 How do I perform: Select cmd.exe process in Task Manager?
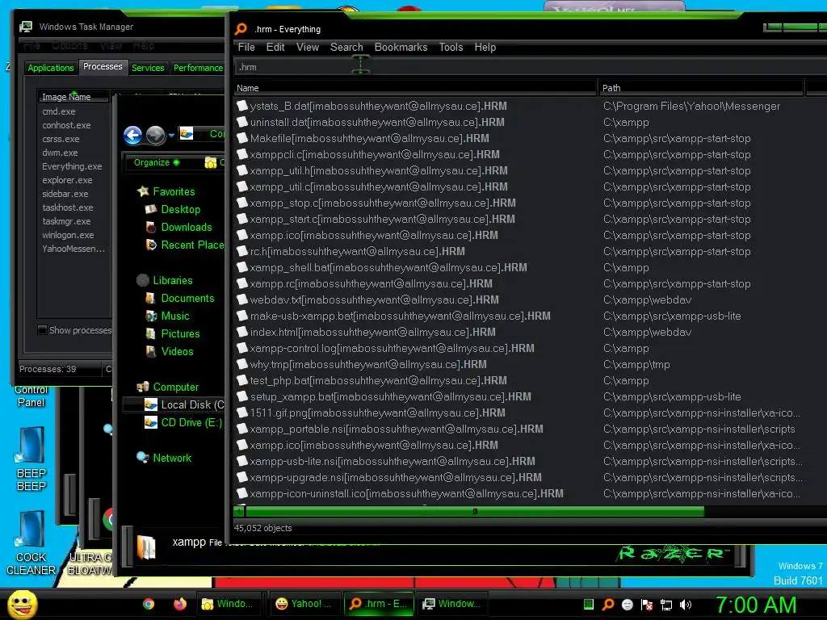59,111
